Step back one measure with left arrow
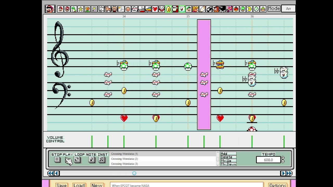The image size is (333, 187). pos(56,173)
